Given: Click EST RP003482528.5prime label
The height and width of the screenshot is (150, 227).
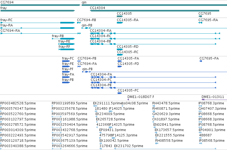Looking at the screenshot, I should (x=18, y=103).
